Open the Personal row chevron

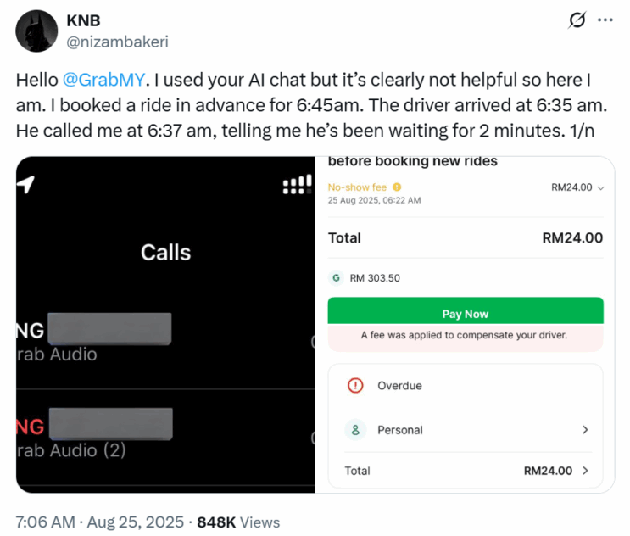point(585,430)
